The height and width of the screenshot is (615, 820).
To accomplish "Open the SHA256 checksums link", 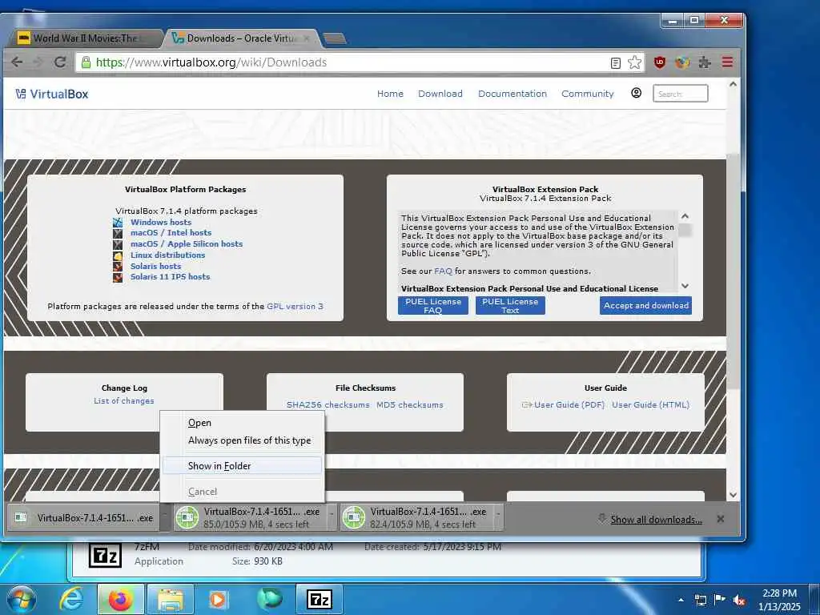I will 328,404.
